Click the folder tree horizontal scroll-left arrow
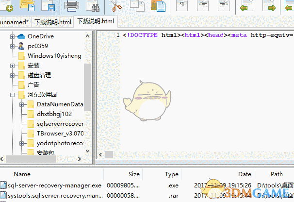 2,159
